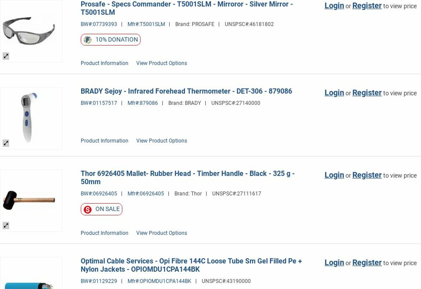
Task: Click Login for the Prosafe glasses price
Action: coord(334,6)
